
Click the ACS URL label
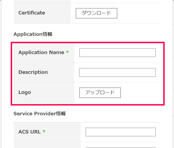tap(29, 132)
